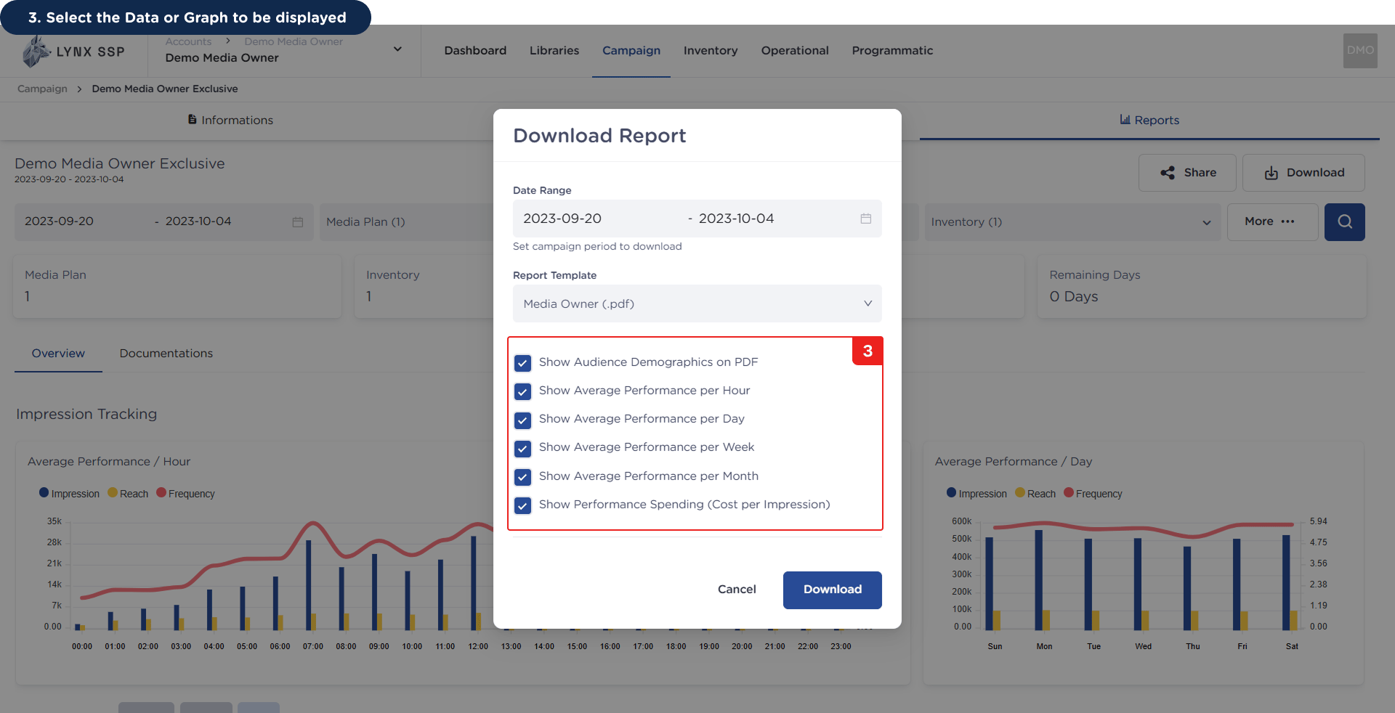This screenshot has height=713, width=1395.
Task: Click download icon on the page Download button
Action: point(1271,173)
